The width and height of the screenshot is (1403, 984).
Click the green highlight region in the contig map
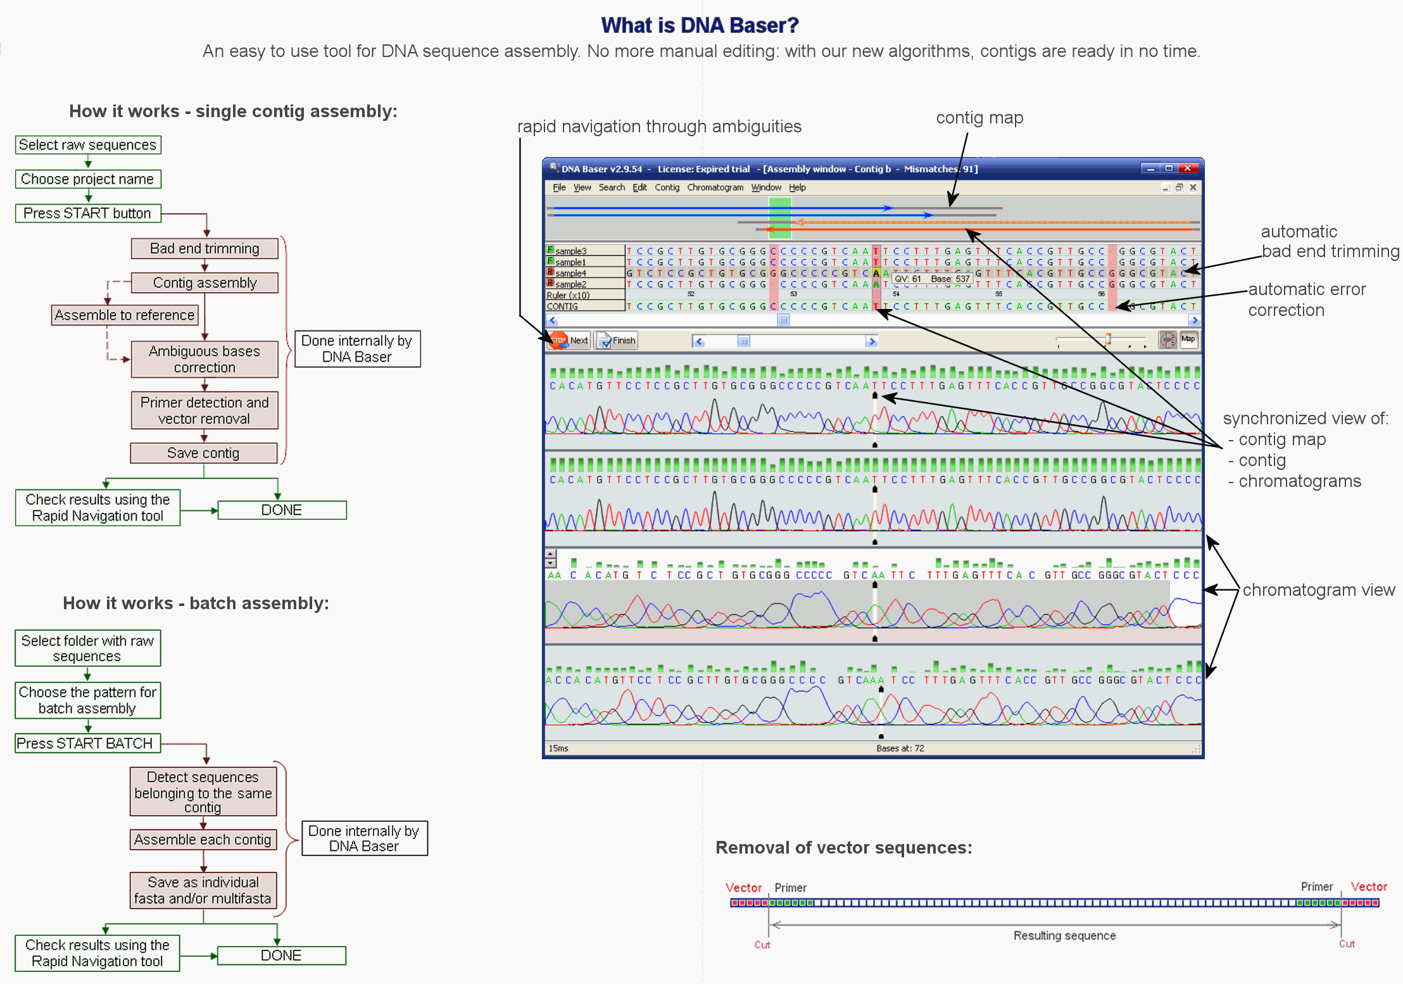coord(780,218)
